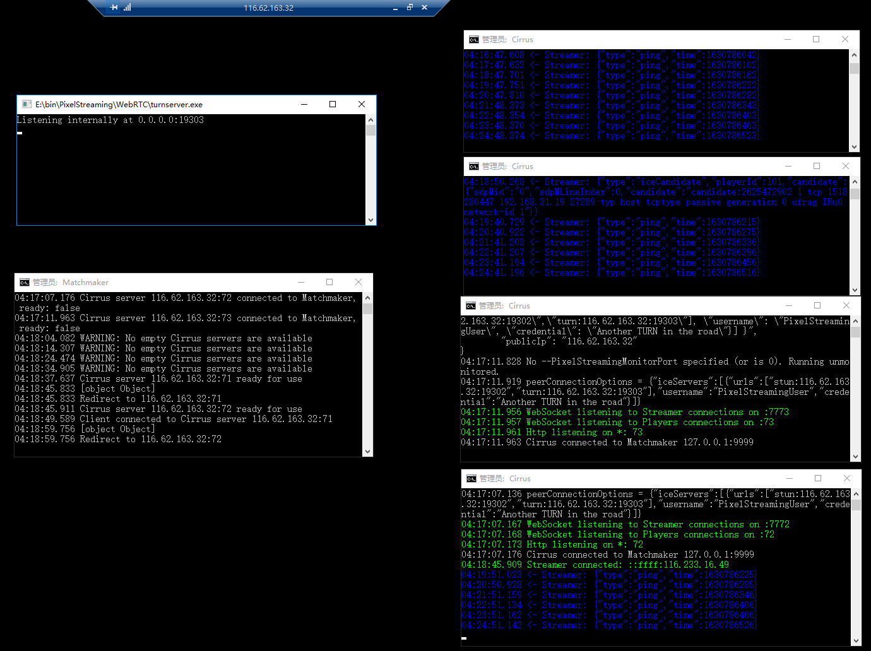Click cmd icon of Cirrus publicIp window
Screen dimensions: 871x651
pos(471,305)
